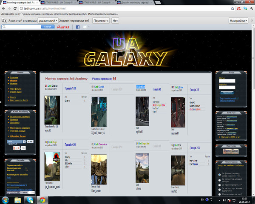The height and width of the screenshot is (204, 255).
Task: Select first poll option За фільми, музику
Action: [x=219, y=175]
